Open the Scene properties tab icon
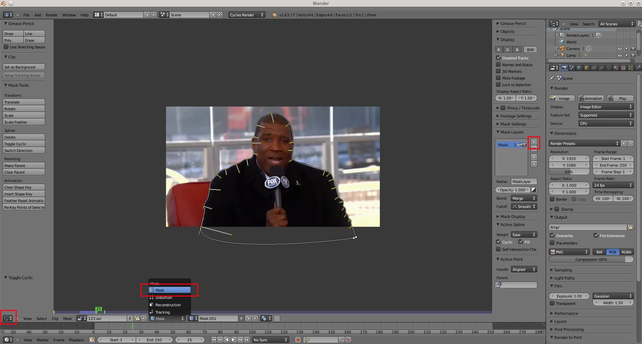The image size is (642, 344). coord(572,68)
